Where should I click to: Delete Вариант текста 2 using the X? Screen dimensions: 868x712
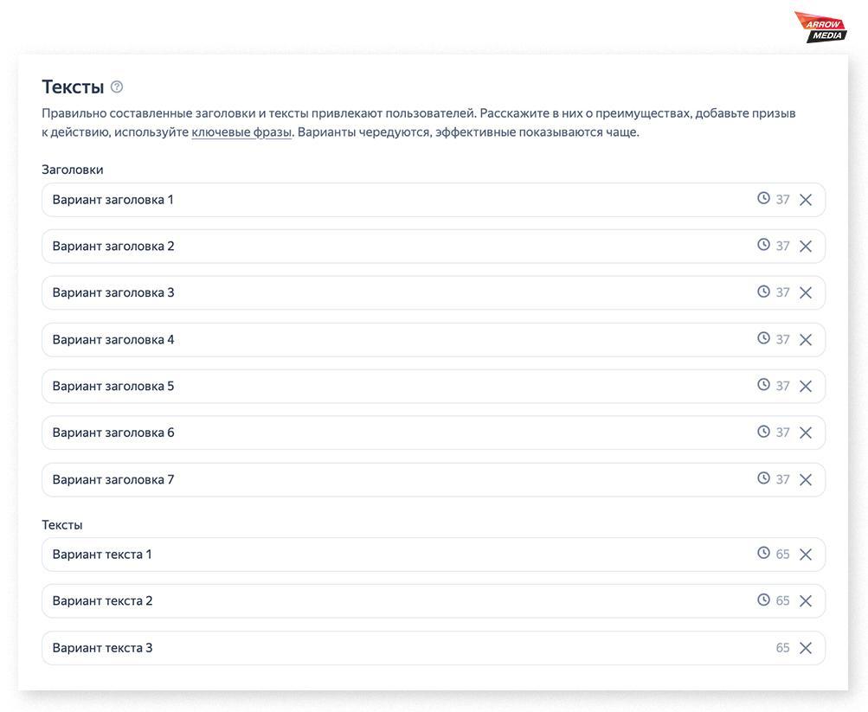pos(806,601)
